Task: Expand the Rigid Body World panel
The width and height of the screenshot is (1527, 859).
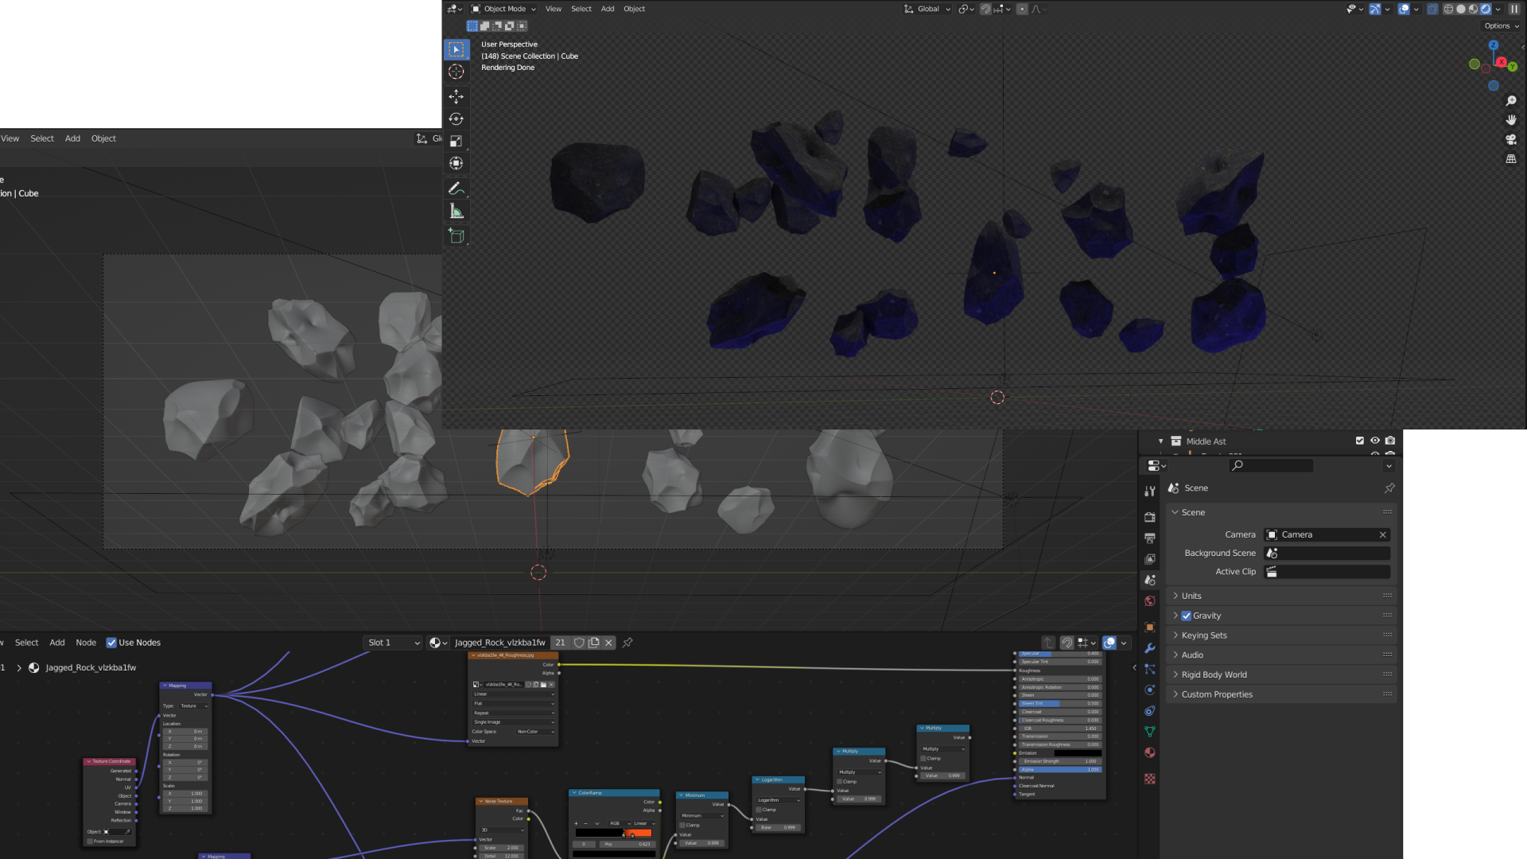Action: point(1214,674)
